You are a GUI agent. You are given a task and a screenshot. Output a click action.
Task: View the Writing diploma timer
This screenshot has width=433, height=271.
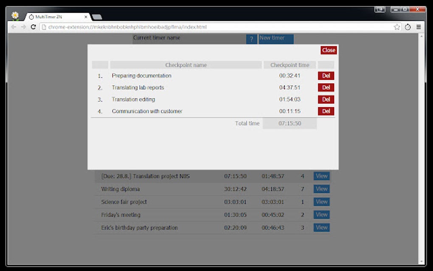321,189
